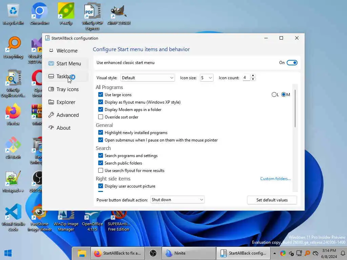This screenshot has height=260, width=347.
Task: Click Set default values button
Action: [x=272, y=200]
